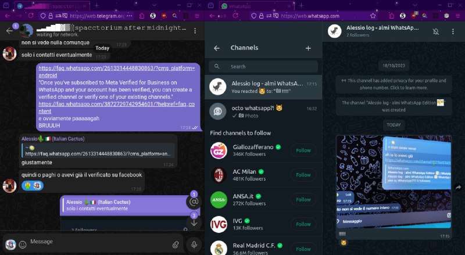465x255 pixels.
Task: Open faq.whatsapp.com 3872729742954601 link in Telegram
Action: (x=117, y=107)
